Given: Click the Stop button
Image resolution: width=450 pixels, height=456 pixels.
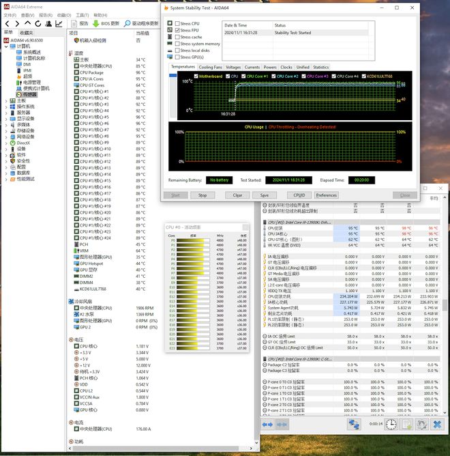Looking at the screenshot, I should tap(202, 195).
